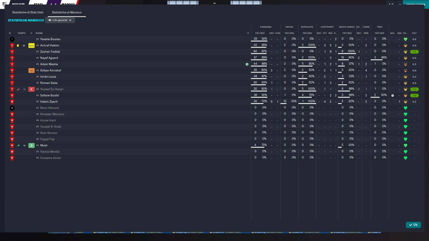Click En-Nesyri's red substituted-off arrow badge

[x=32, y=89]
